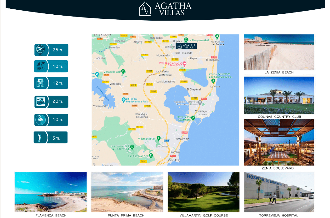Viewport: 330px width, 218px height.
Task: Click the '20m.' Zenia distance label
Action: [58, 102]
